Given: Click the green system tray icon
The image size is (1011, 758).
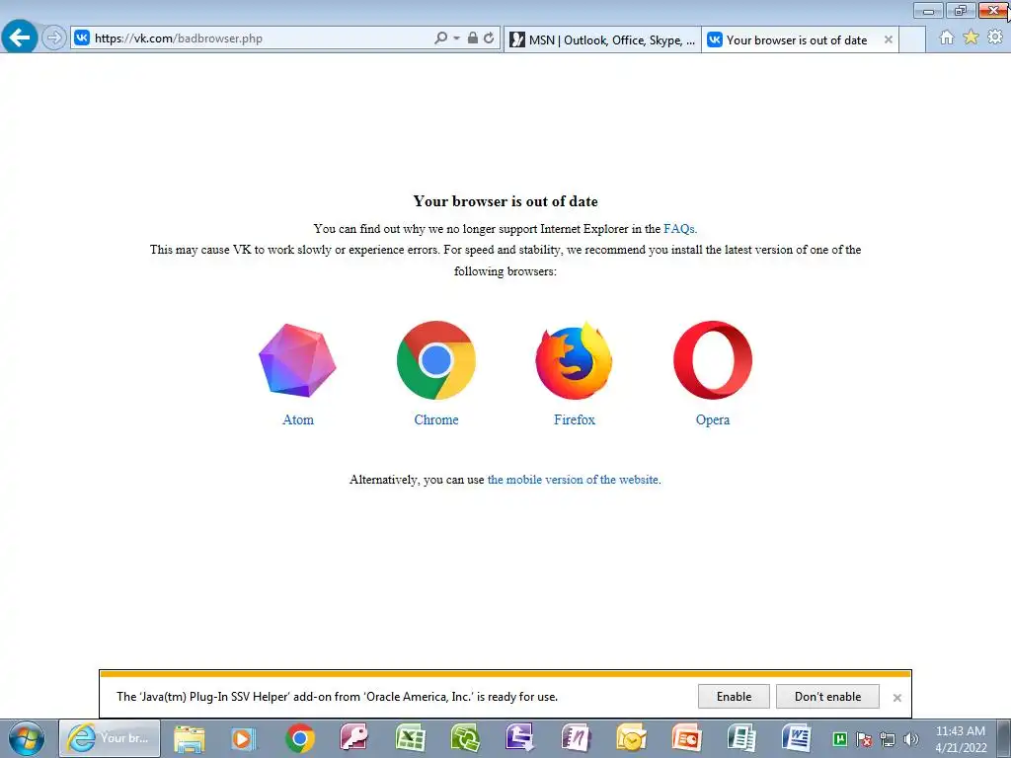Looking at the screenshot, I should coord(840,739).
